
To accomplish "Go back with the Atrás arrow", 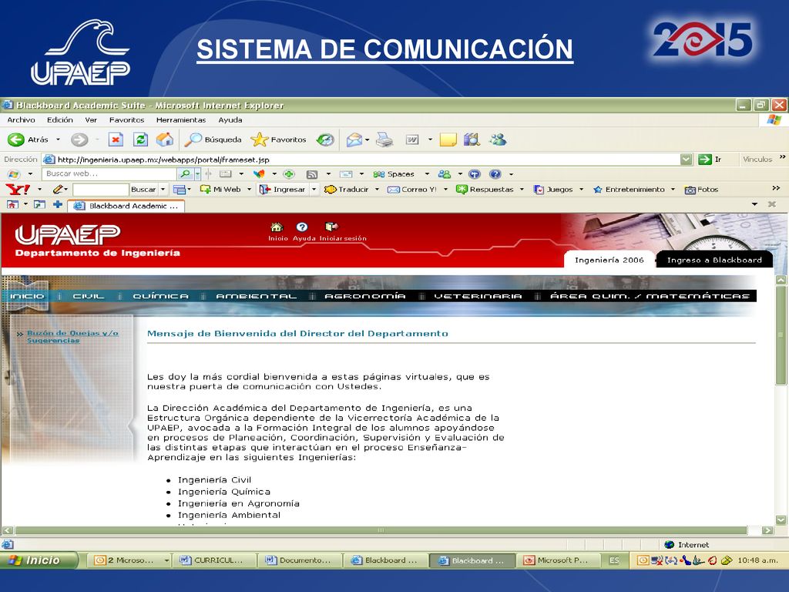I will point(28,140).
